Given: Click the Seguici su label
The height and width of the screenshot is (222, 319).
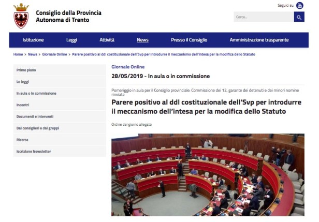Looking at the screenshot, I should [286, 6].
